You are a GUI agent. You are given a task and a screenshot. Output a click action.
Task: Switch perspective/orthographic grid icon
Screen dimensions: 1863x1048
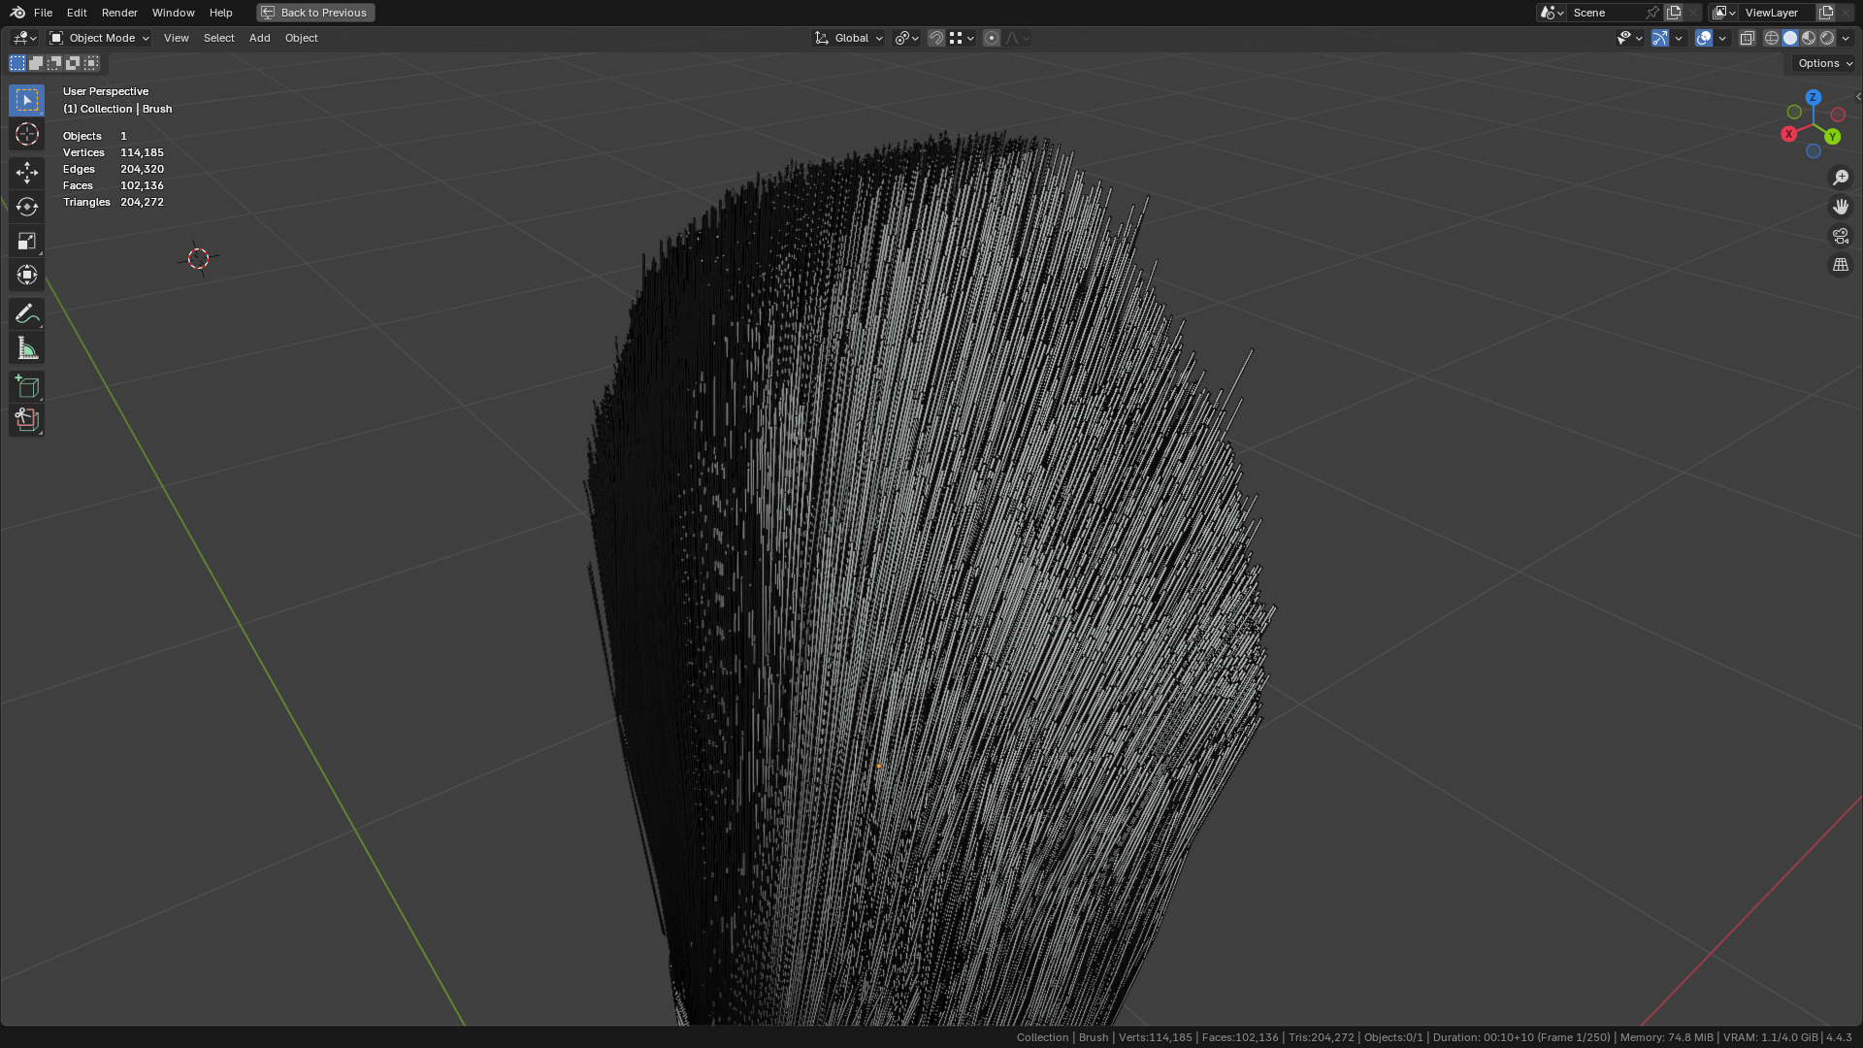pos(1841,265)
